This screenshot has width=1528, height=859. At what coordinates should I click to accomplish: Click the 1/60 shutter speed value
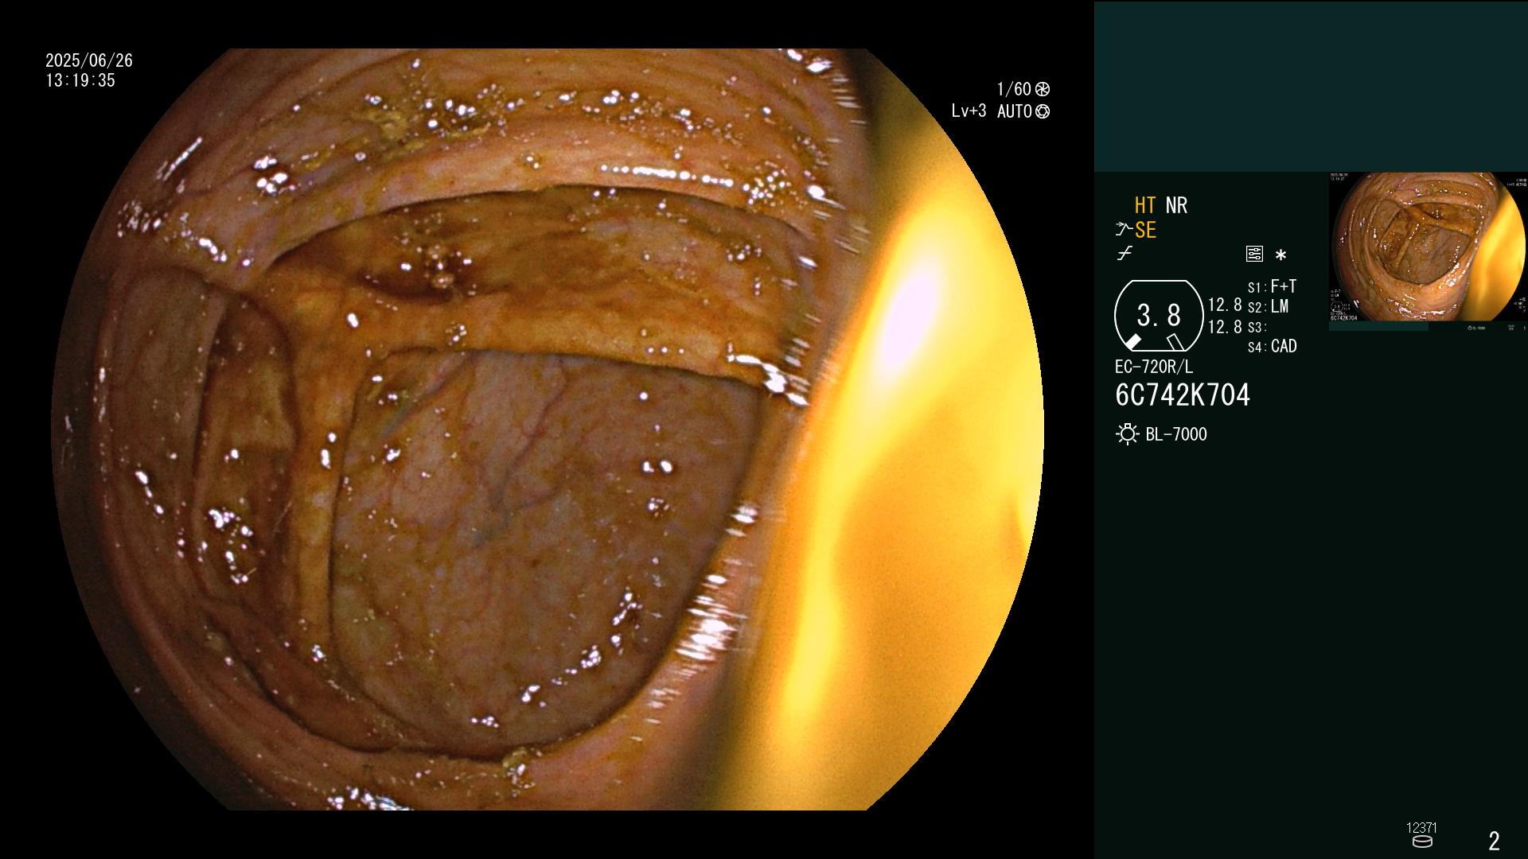[x=1014, y=89]
